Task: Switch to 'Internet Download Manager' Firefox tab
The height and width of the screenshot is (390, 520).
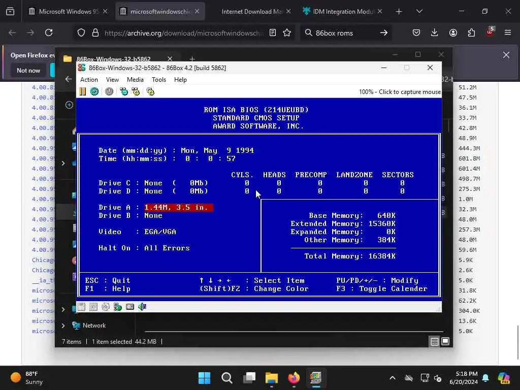Action: 252,12
